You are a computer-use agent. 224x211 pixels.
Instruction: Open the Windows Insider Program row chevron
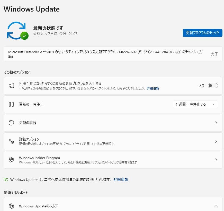(216, 160)
